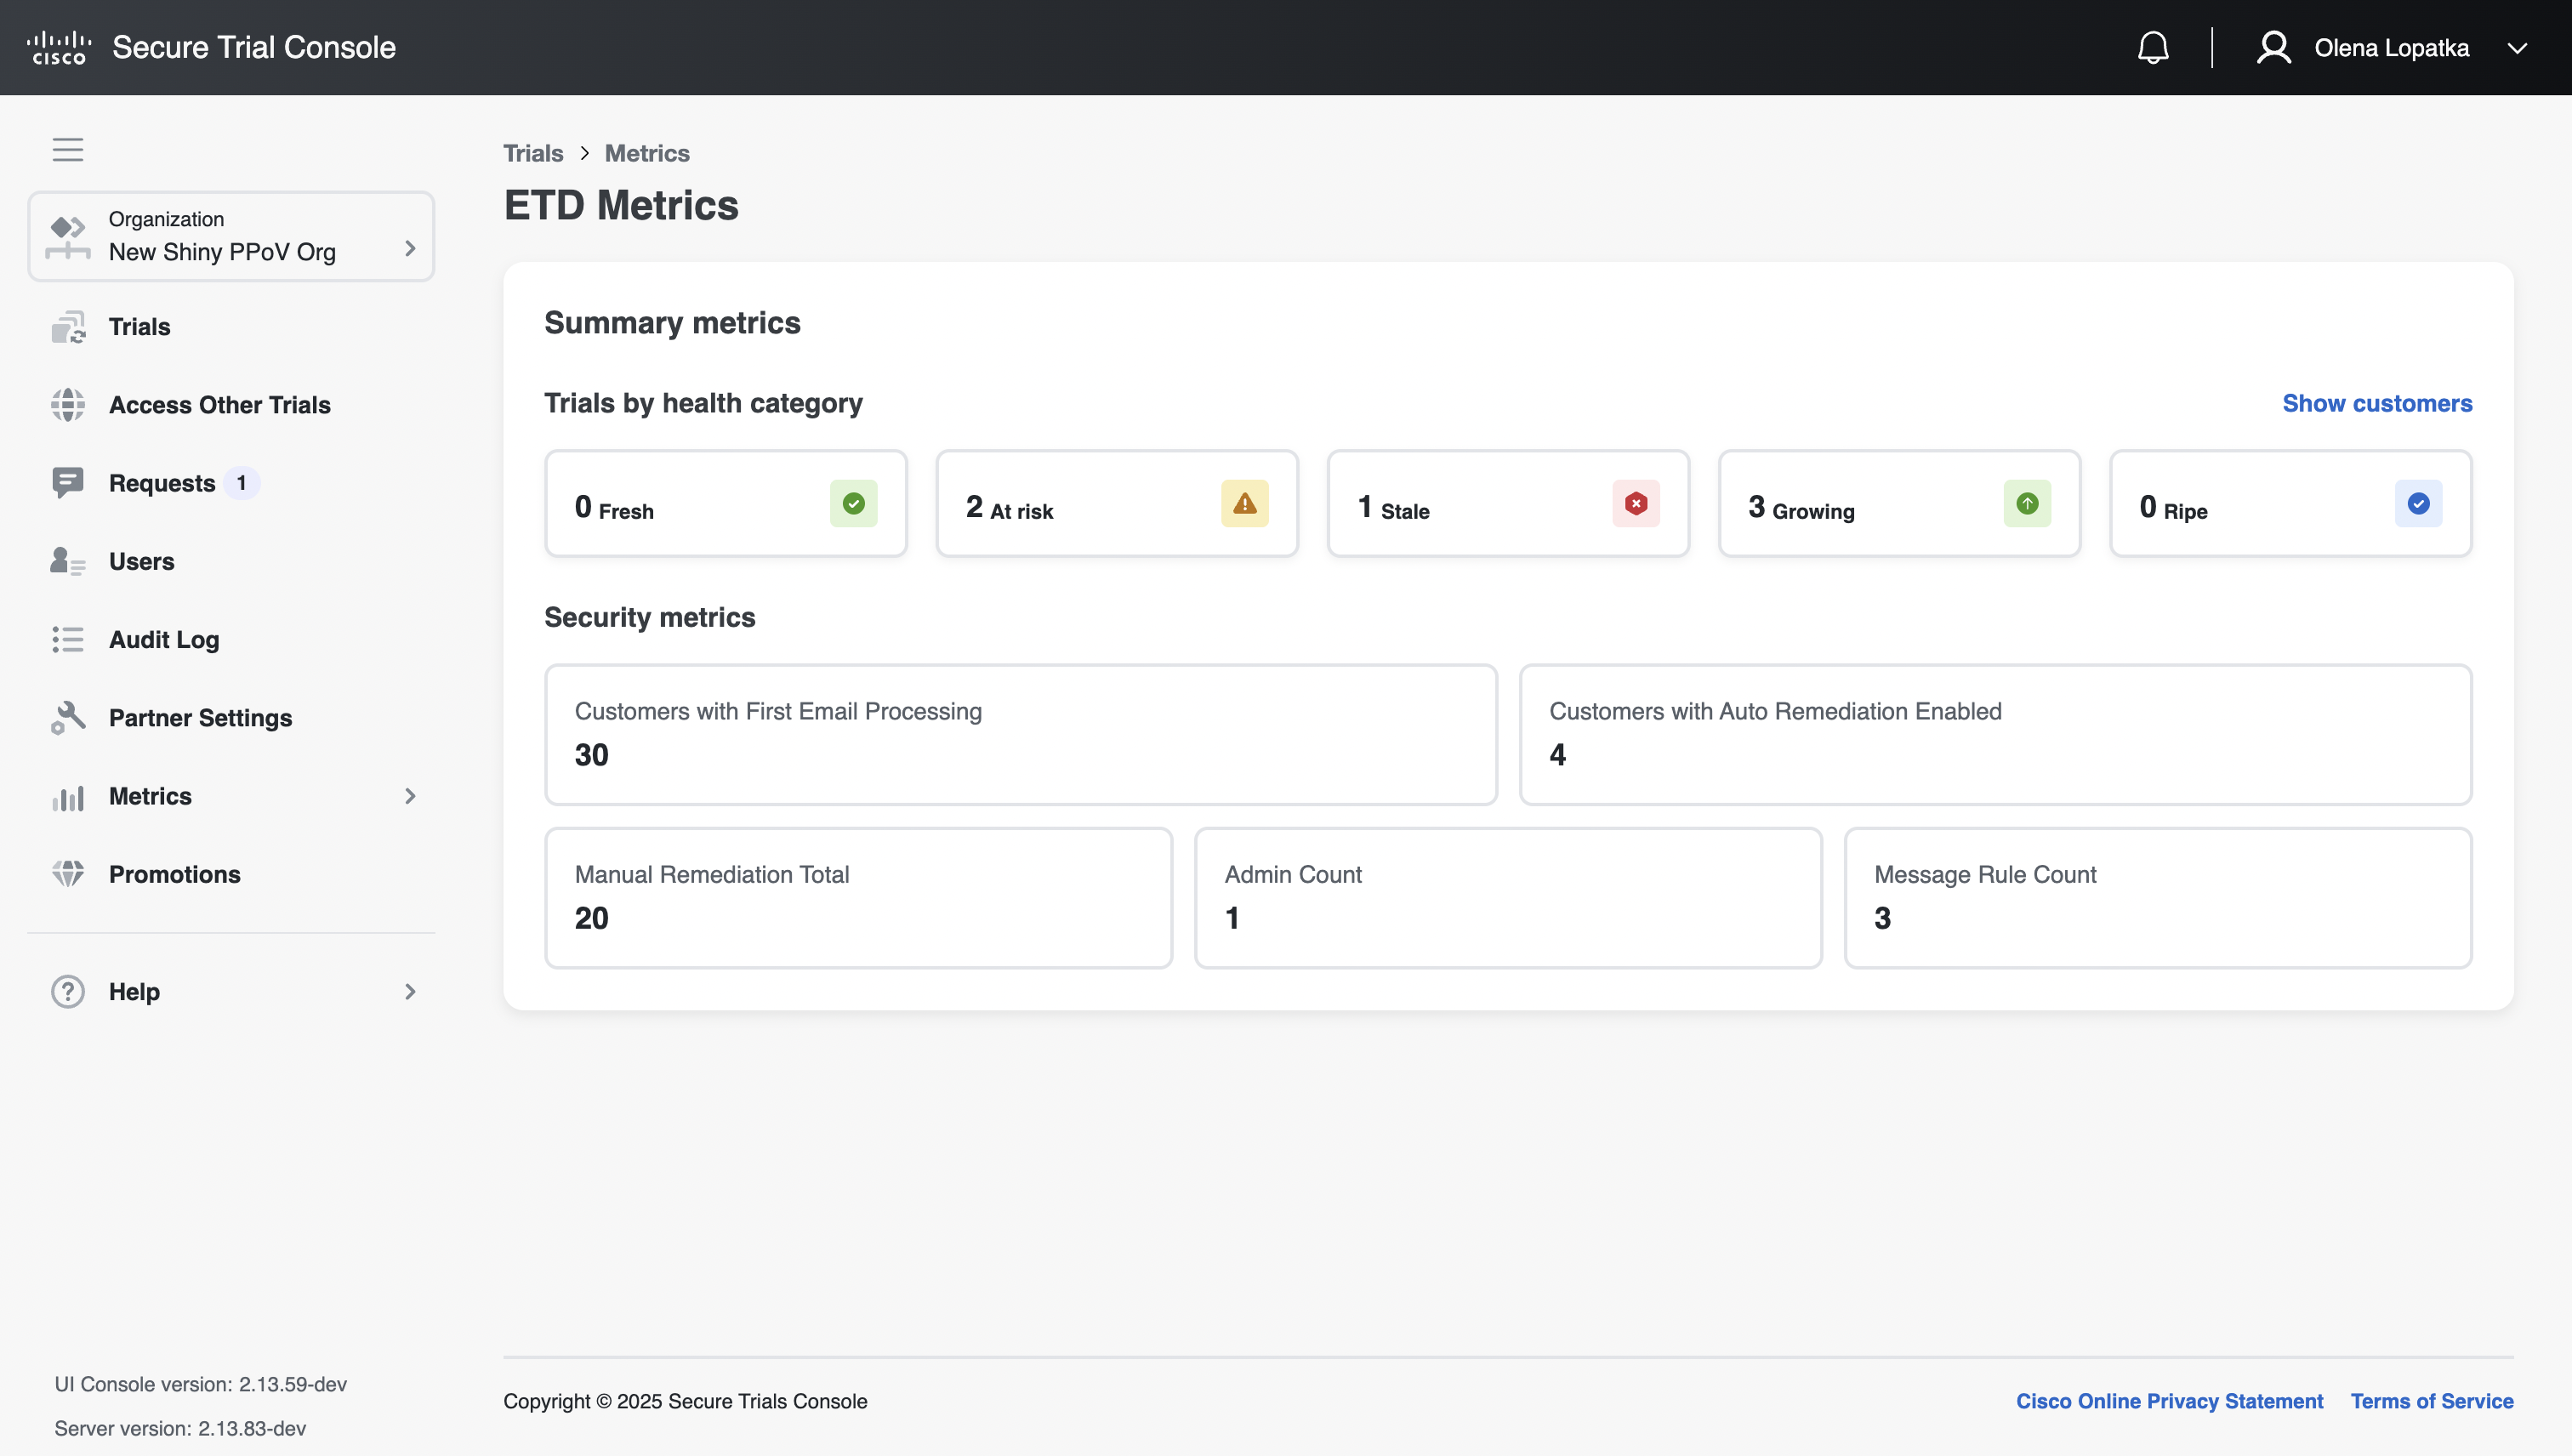Select the 0 Ripe health card
Screen dimensions: 2572x1456
[2290, 503]
